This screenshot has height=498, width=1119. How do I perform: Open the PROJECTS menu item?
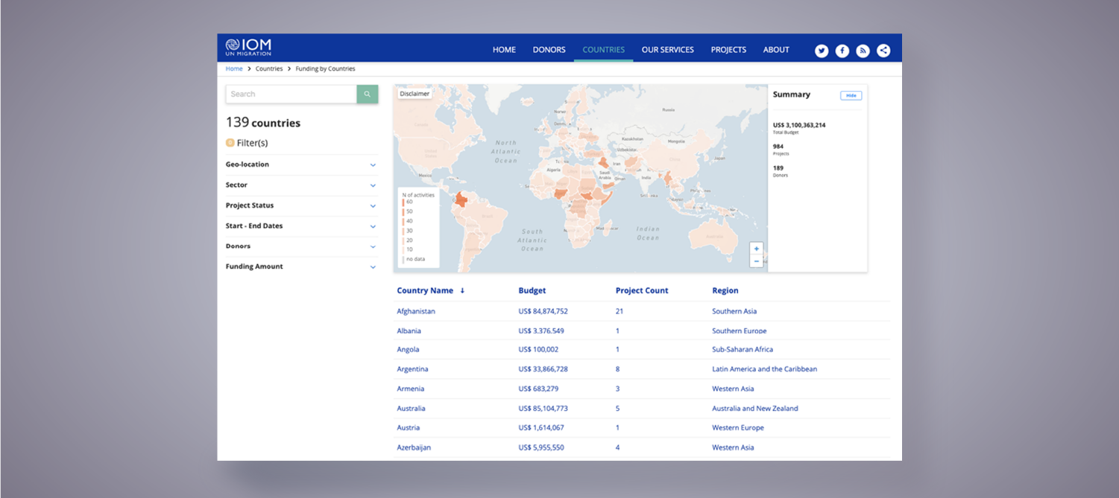pos(728,50)
